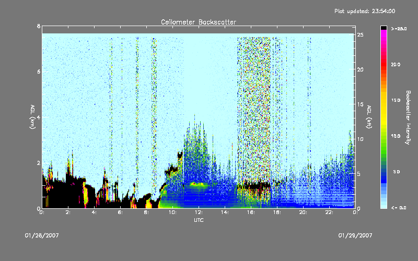Click the "16:" hour tick on UTC axis
Screen dimensions: 418x261
coord(251,212)
